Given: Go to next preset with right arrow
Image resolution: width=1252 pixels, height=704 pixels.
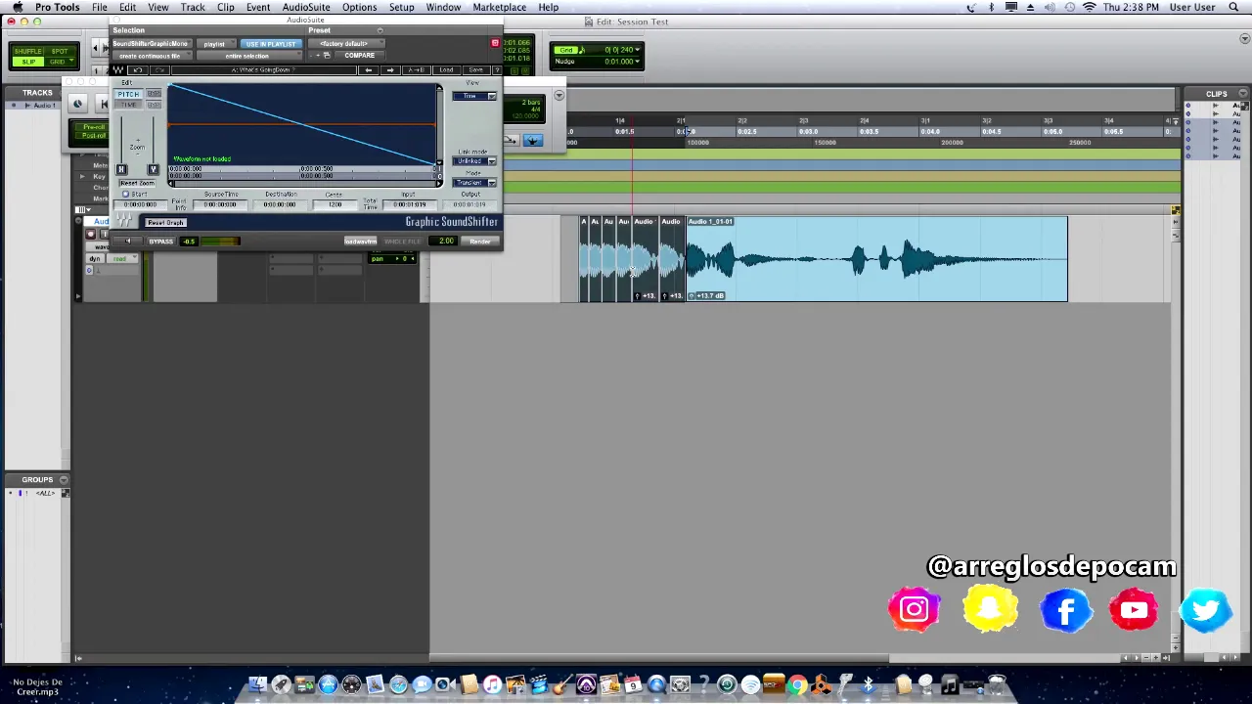Looking at the screenshot, I should (x=390, y=69).
